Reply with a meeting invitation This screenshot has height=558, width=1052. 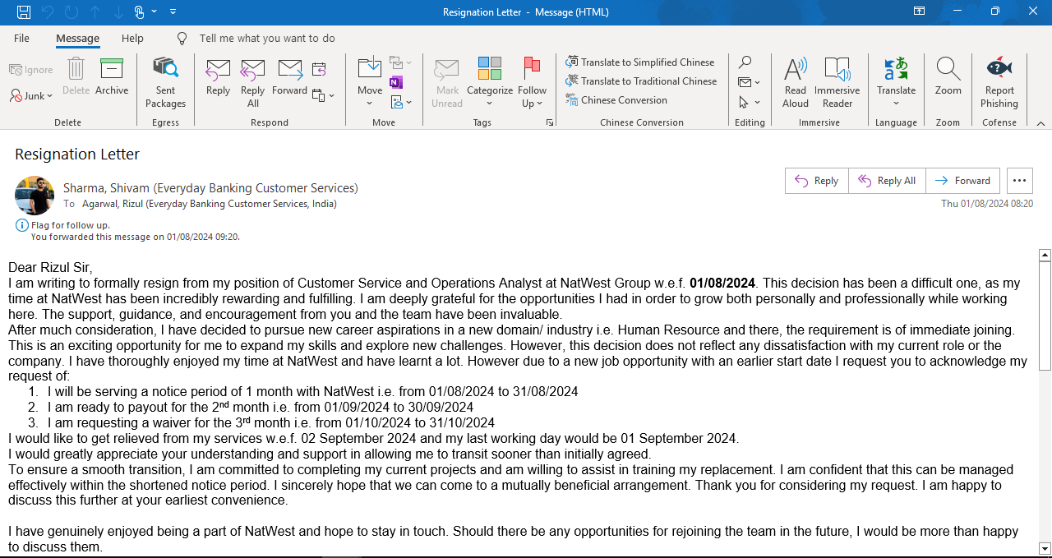tap(319, 69)
